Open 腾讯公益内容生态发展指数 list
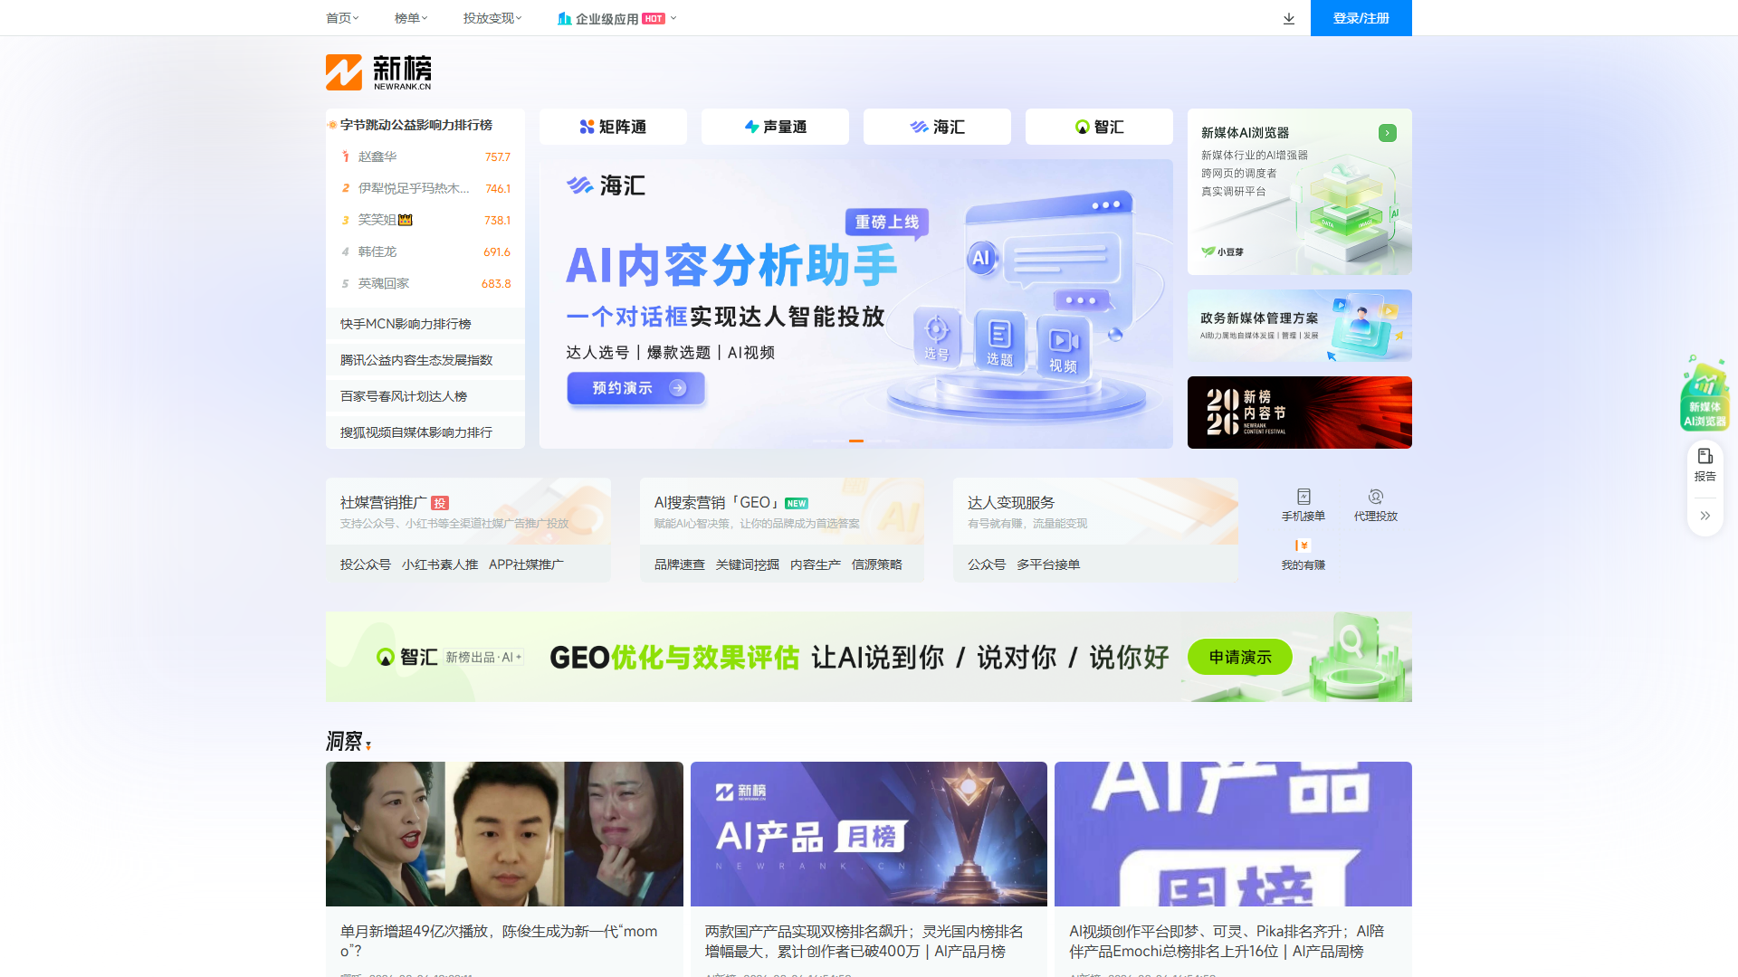Screen dimensions: 1738x977 (x=425, y=360)
